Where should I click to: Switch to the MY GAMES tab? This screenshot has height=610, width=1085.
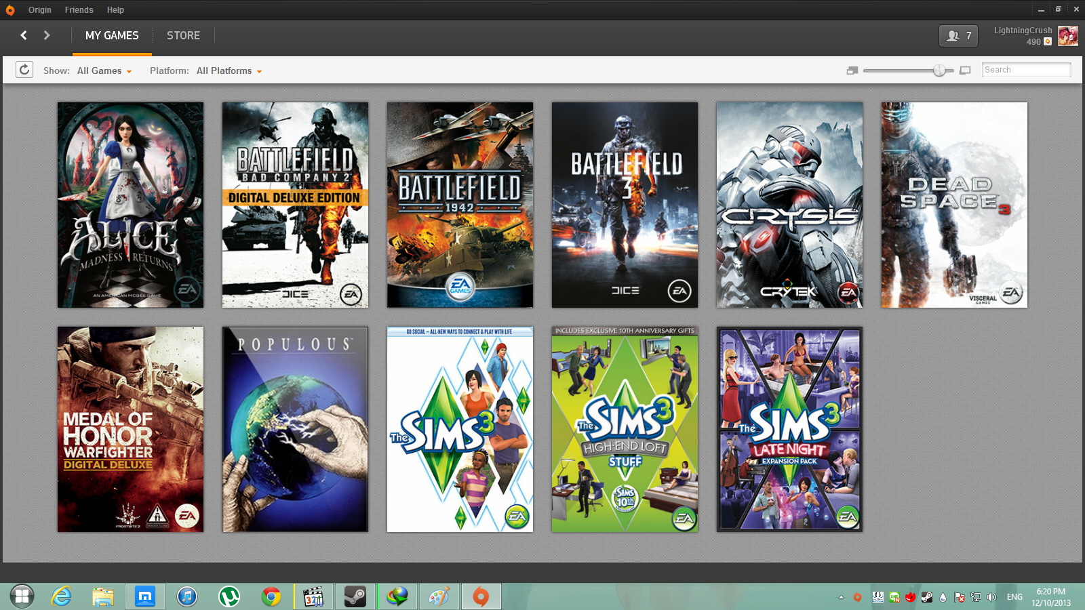tap(112, 35)
